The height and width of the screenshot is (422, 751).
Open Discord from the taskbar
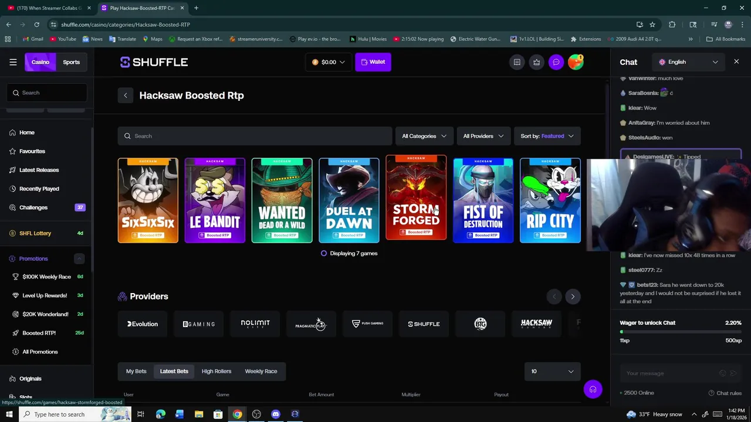tap(276, 414)
